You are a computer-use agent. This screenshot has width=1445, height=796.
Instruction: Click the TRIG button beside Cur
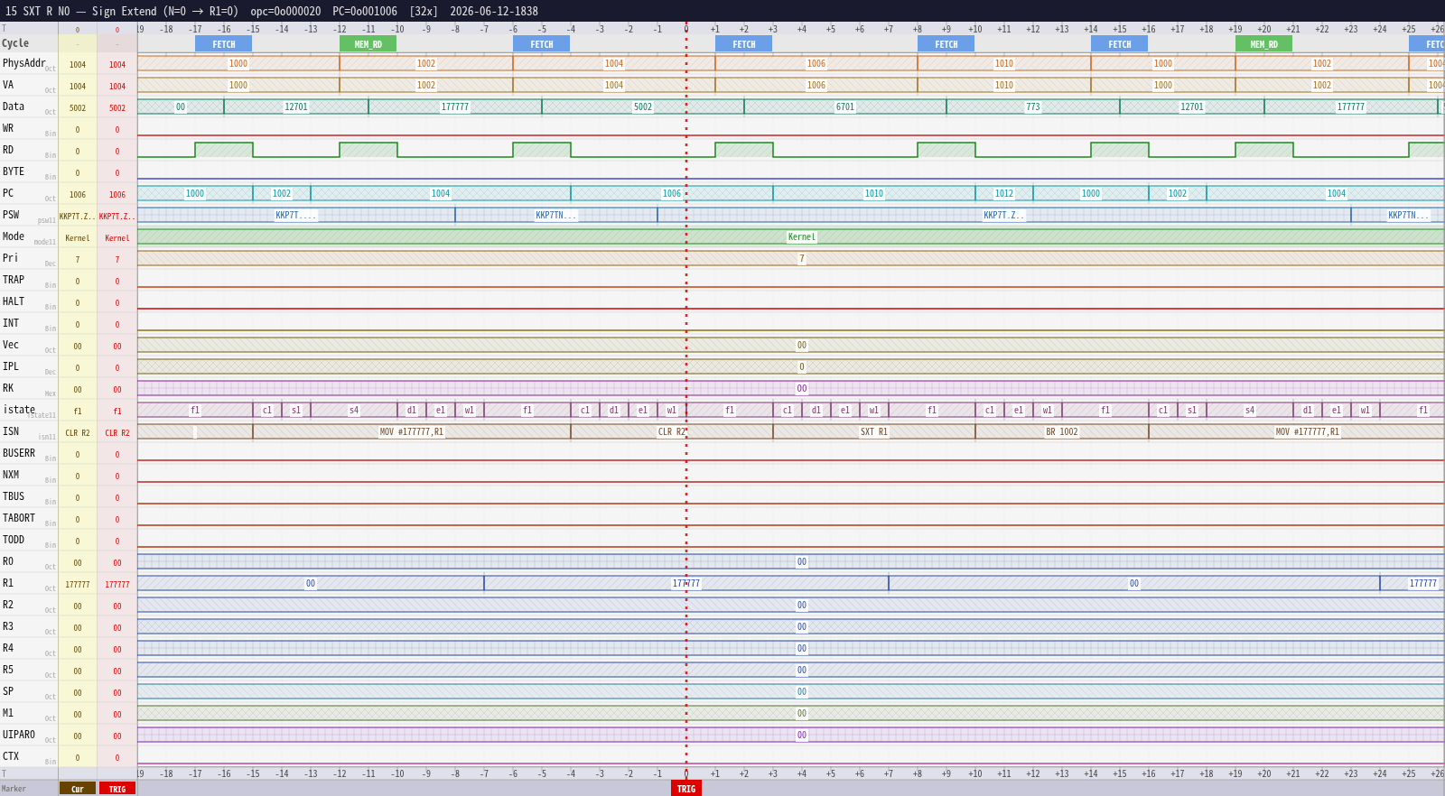click(117, 789)
